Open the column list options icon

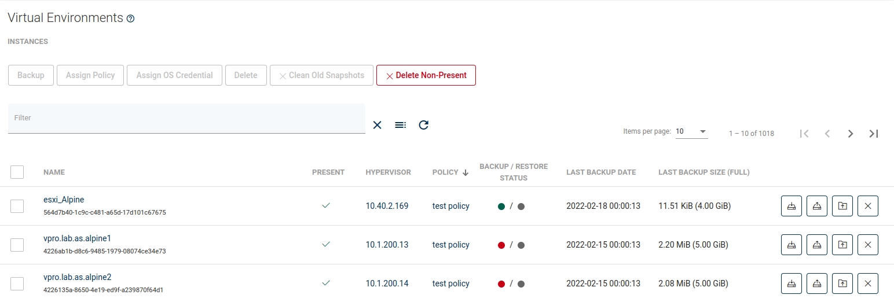coord(400,125)
